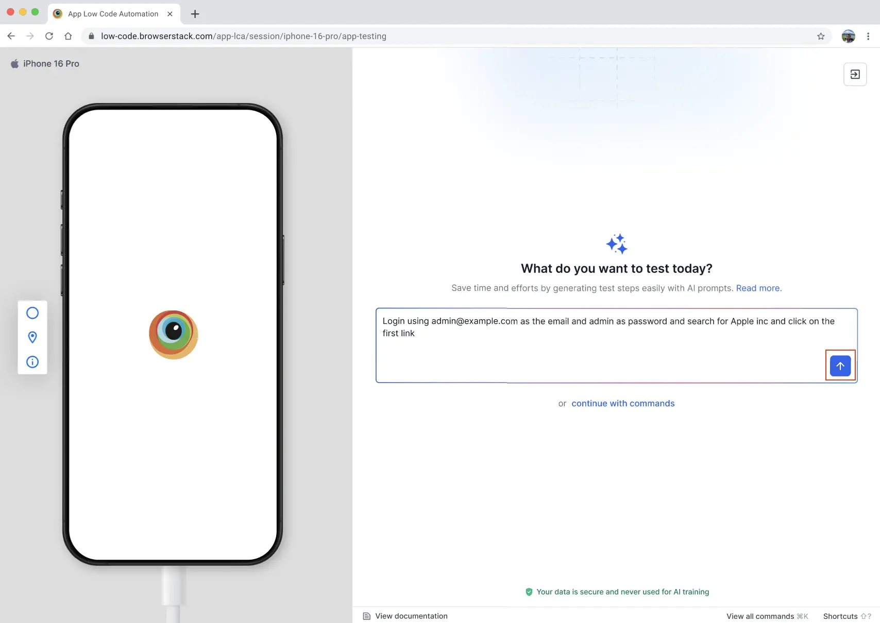
Task: Click the Read more link about AI prompts
Action: click(758, 288)
